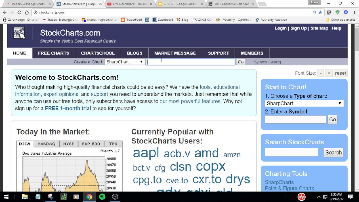359x202 pixels.
Task: Click the font size reset button
Action: click(x=340, y=73)
